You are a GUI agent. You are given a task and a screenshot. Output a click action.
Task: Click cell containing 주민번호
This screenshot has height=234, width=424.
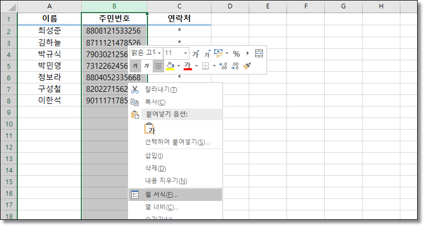point(114,19)
